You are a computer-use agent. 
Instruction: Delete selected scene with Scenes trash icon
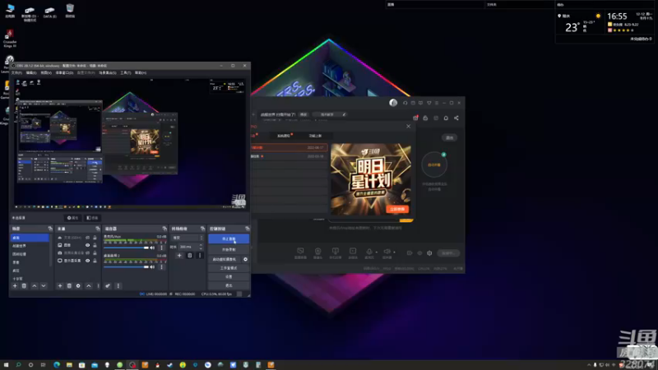click(25, 285)
